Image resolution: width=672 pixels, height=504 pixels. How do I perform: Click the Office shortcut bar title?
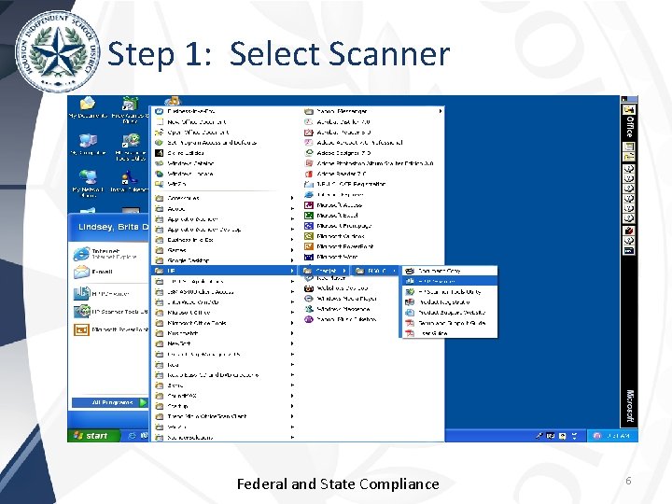point(629,126)
